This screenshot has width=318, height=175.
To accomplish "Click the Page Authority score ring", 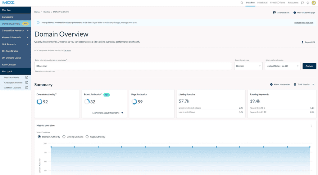I will [x=134, y=102].
